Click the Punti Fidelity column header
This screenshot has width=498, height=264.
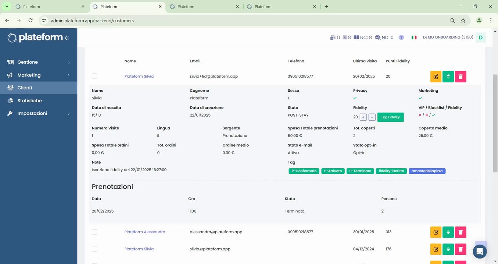point(398,61)
